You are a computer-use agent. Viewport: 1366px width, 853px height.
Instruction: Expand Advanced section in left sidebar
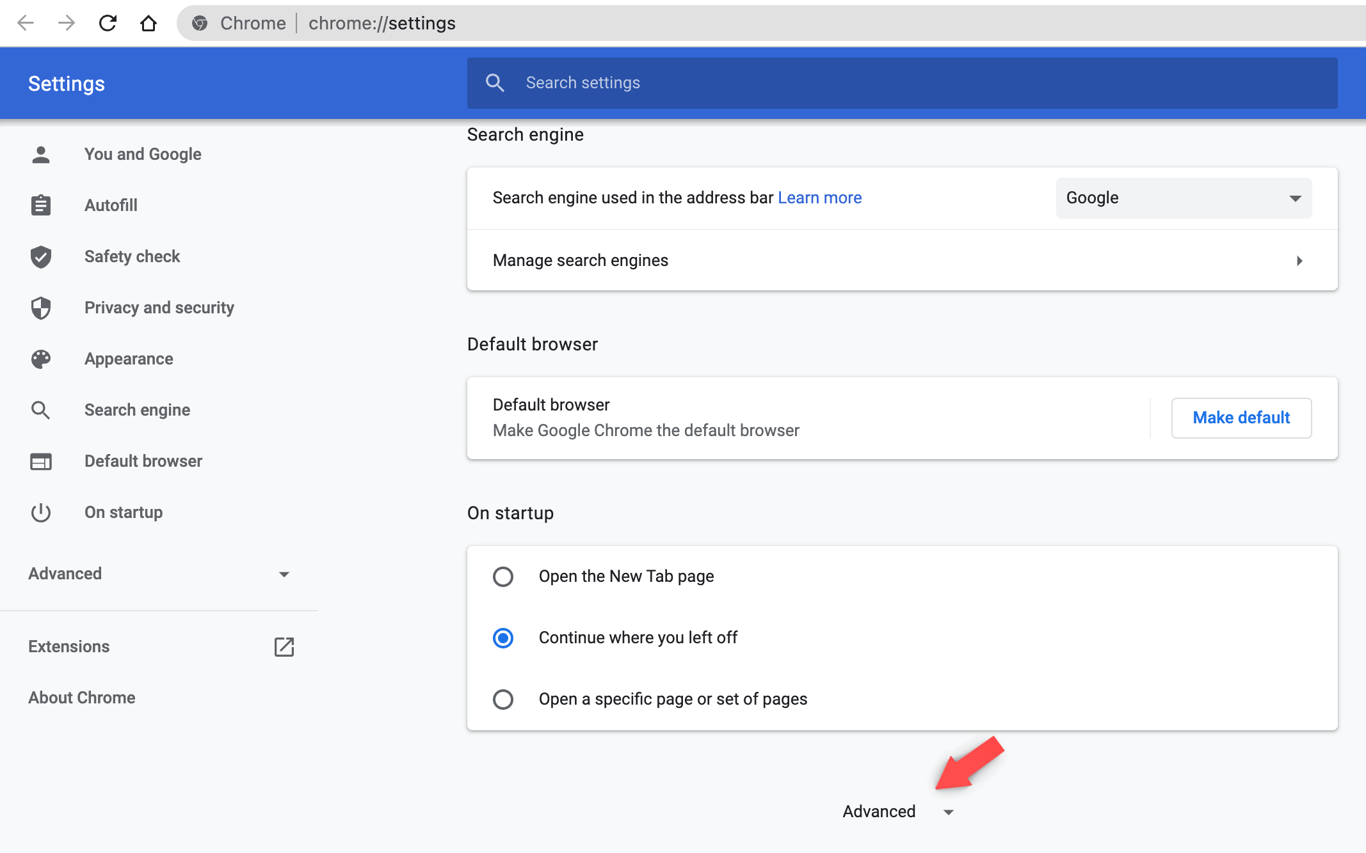(159, 574)
